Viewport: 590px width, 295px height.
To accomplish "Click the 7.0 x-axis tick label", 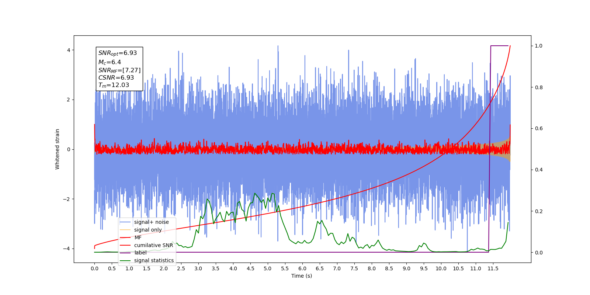I will click(337, 268).
